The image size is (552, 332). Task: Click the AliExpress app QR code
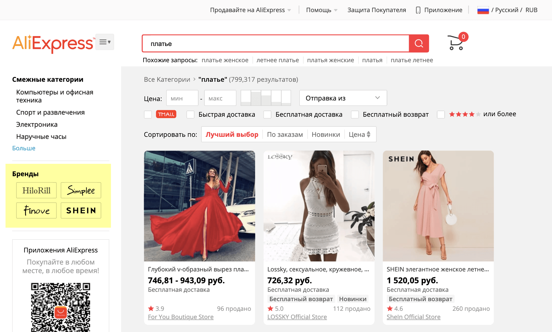click(x=60, y=307)
